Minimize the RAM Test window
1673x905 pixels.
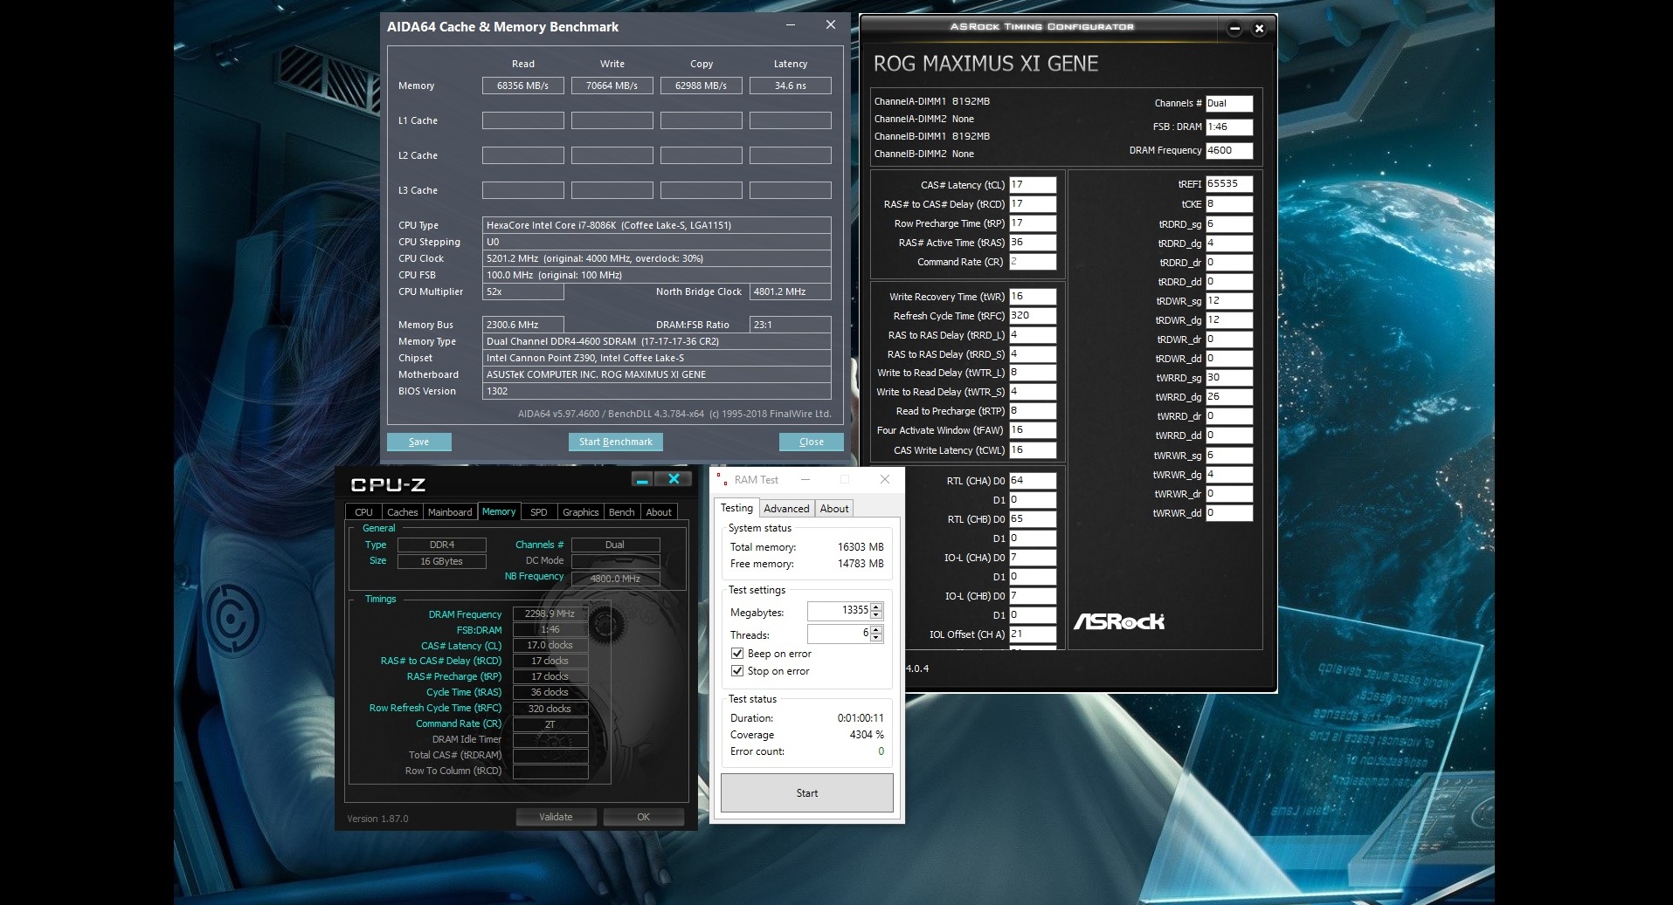pyautogui.click(x=805, y=479)
